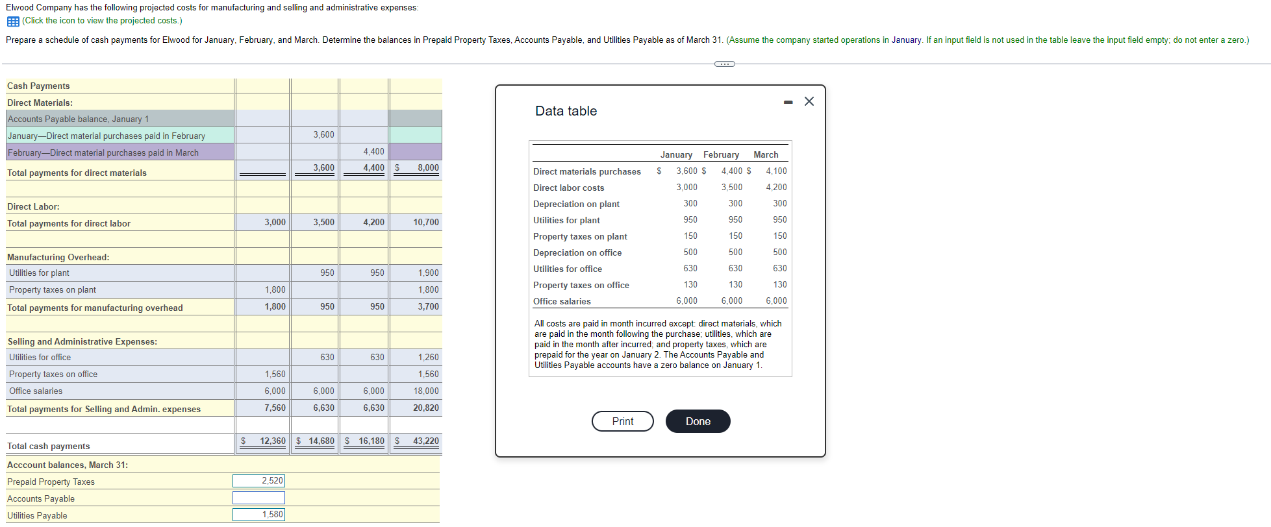1271x527 pixels.
Task: Click the 18,000 office salaries total cell
Action: (x=416, y=391)
